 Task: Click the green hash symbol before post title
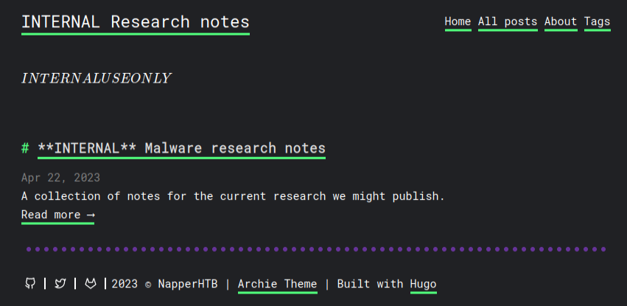(x=26, y=148)
